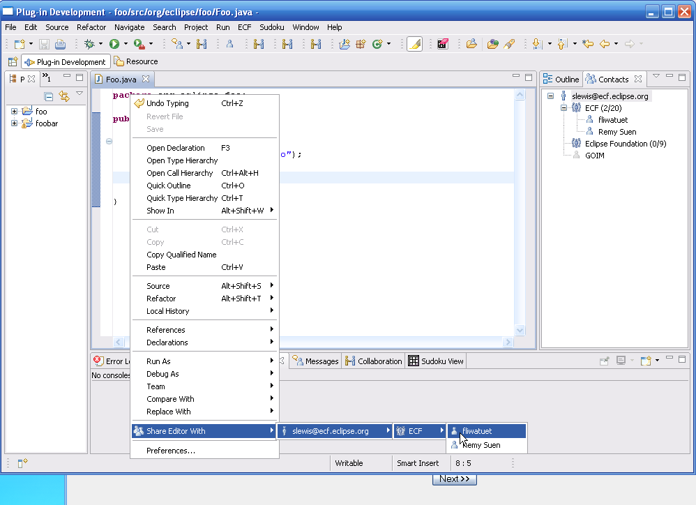Close the Contacts view tab

(638, 79)
